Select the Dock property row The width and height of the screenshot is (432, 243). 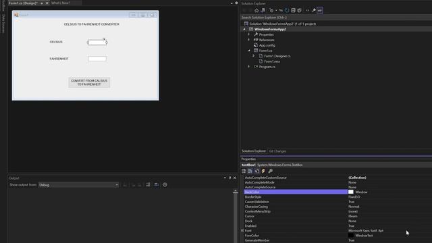(337, 221)
